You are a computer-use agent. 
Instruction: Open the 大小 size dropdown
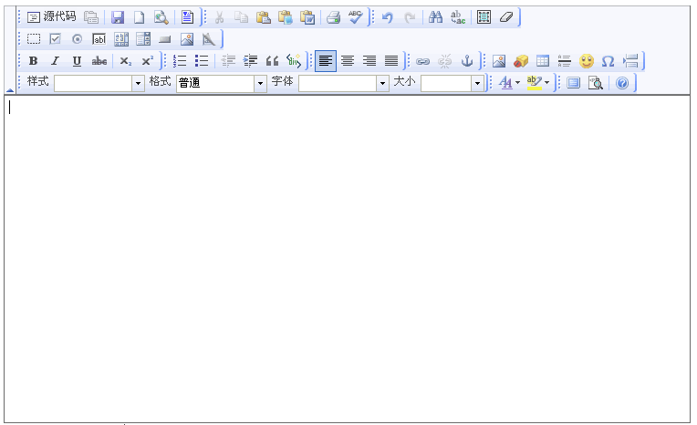click(453, 83)
